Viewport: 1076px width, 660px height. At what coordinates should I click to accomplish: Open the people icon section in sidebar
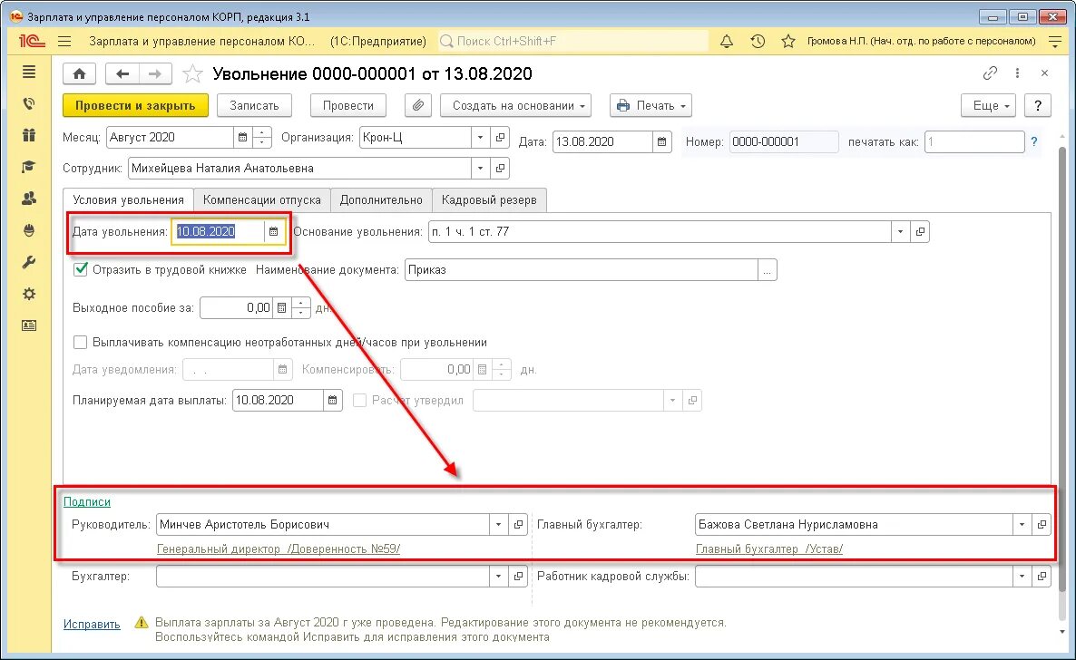click(x=29, y=199)
